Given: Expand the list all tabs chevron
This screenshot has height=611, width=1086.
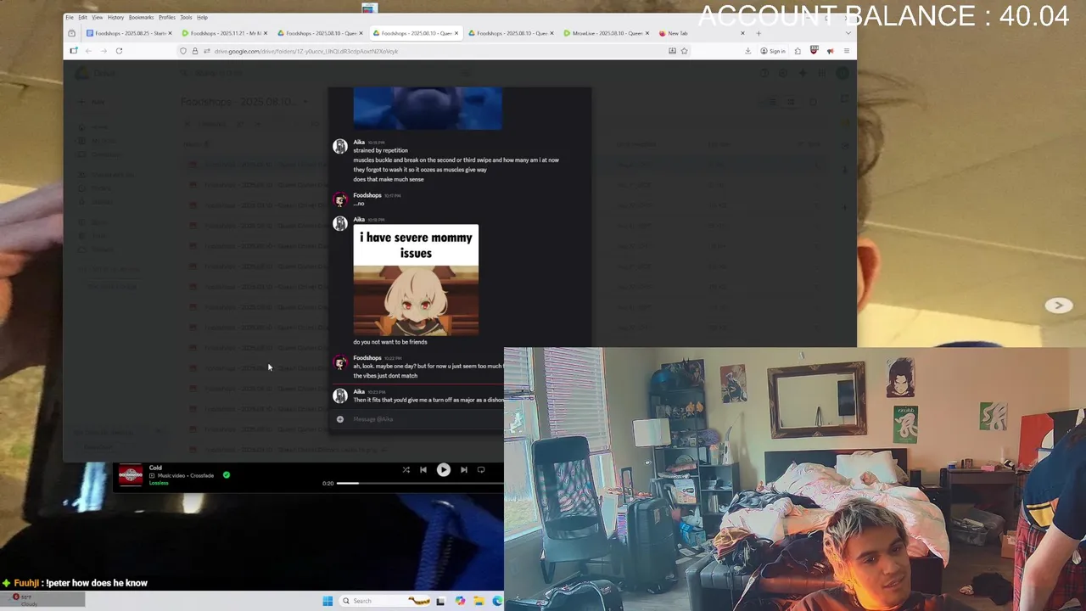Looking at the screenshot, I should 848,33.
